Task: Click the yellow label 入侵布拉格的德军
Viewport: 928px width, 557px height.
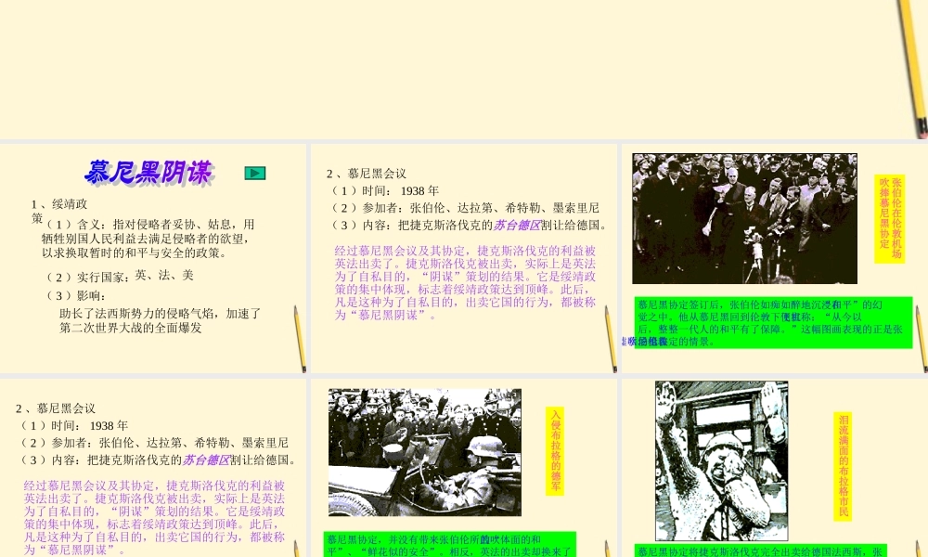Action: point(555,450)
